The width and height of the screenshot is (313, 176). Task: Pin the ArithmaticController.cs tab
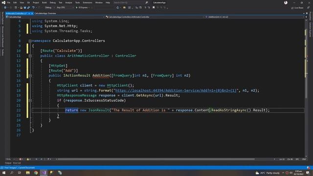[29, 13]
